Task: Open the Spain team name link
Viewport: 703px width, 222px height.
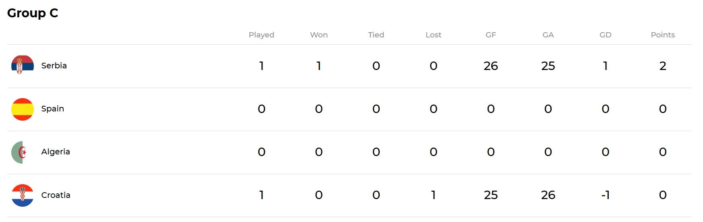Action: click(53, 109)
